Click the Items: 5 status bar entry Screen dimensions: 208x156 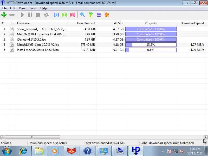[6, 143]
